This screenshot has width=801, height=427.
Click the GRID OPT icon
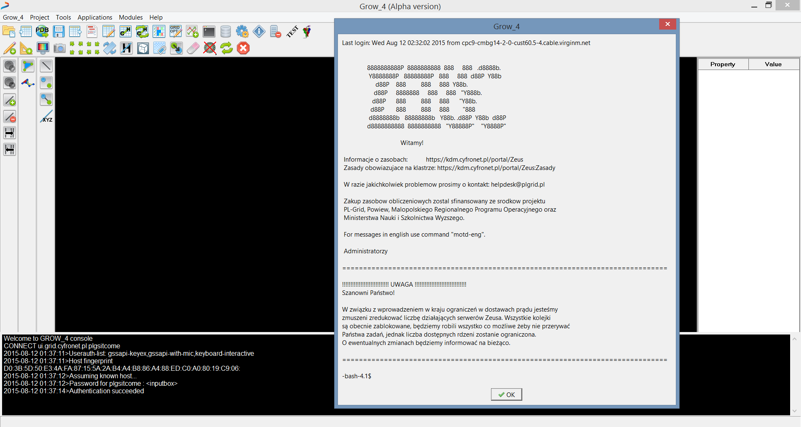coord(176,32)
